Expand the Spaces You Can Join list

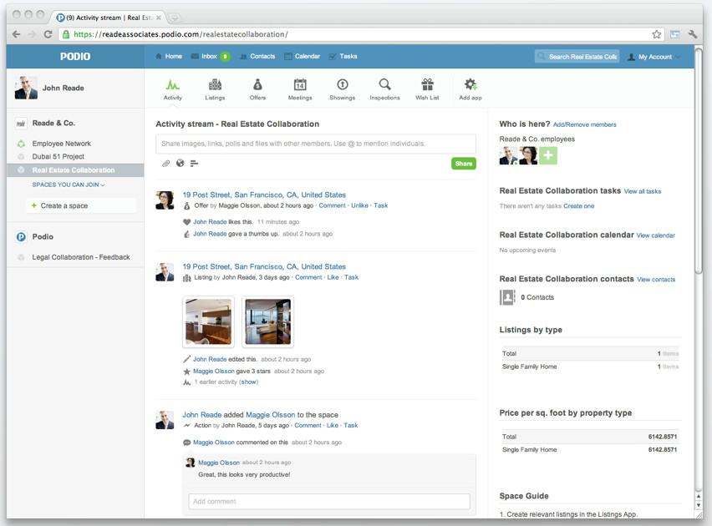tap(69, 185)
